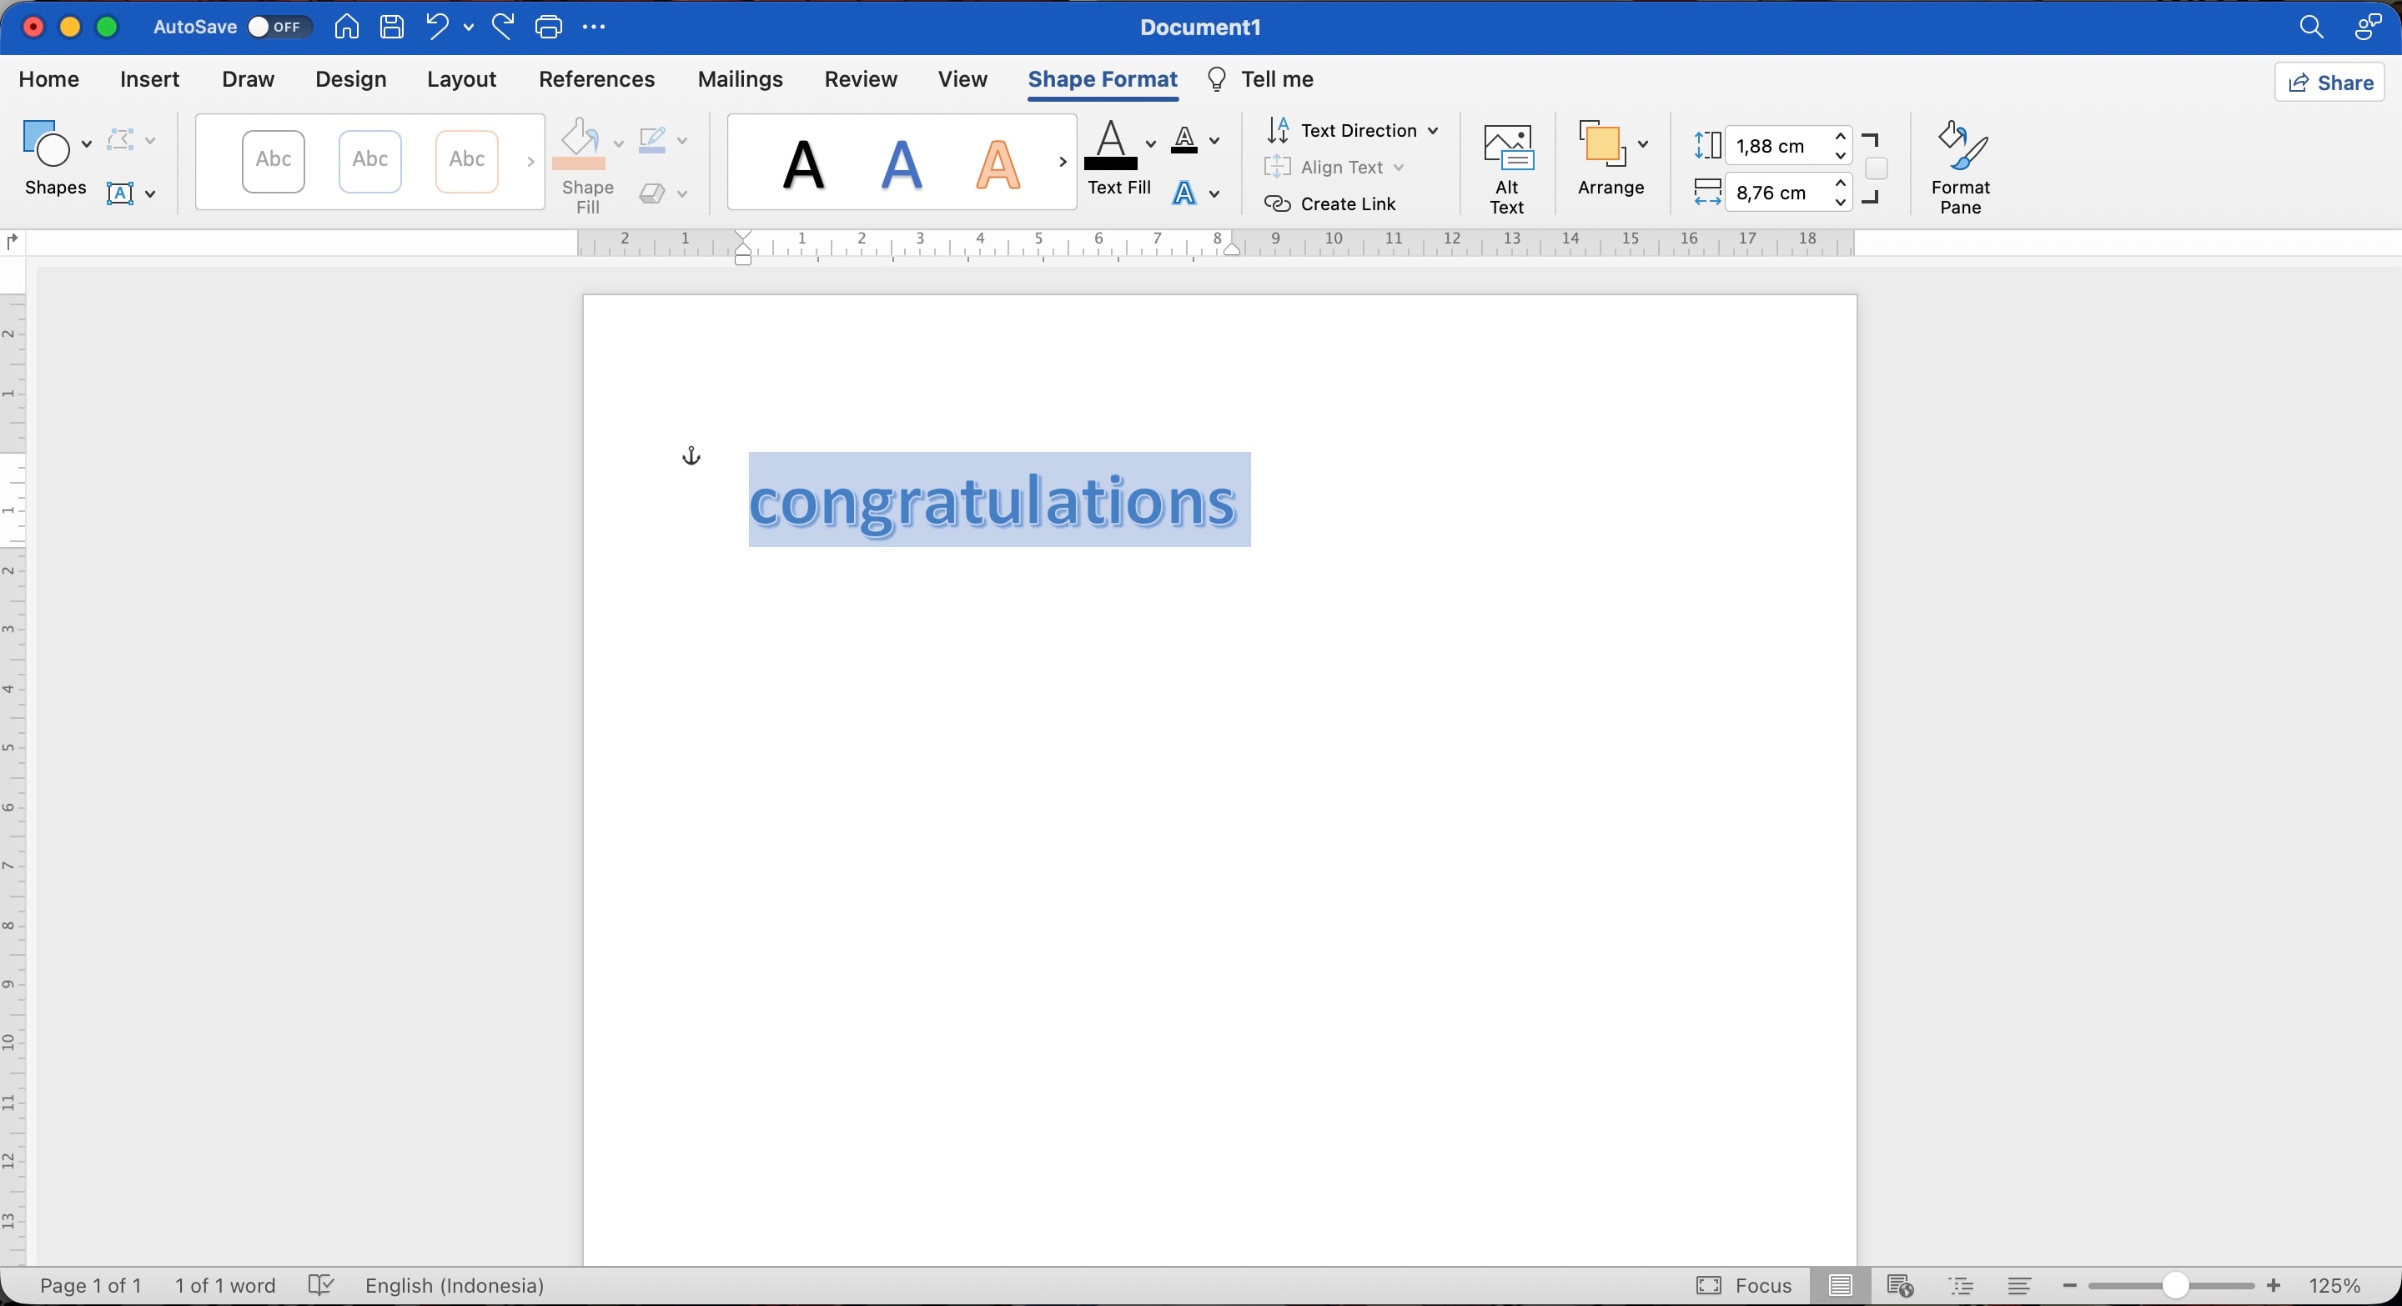
Task: Open the Format Pane
Action: click(x=1960, y=168)
